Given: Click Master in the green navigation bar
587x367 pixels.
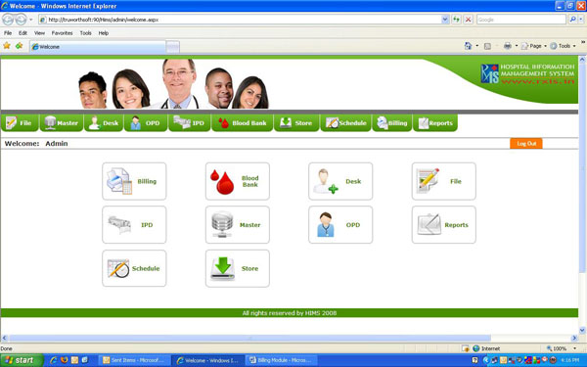Looking at the screenshot, I should pos(62,123).
